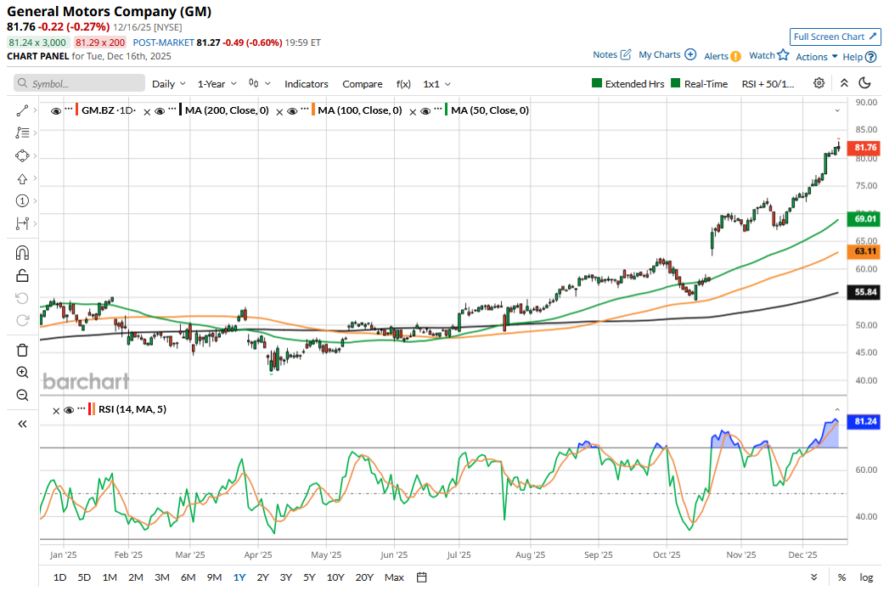This screenshot has width=889, height=602.
Task: Select the trend line drawing tool
Action: (x=22, y=111)
